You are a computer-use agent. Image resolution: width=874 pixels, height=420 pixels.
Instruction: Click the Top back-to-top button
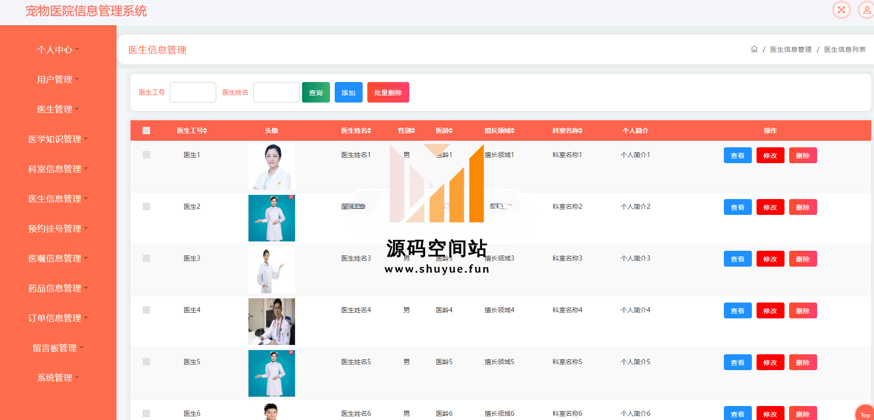coord(865,413)
